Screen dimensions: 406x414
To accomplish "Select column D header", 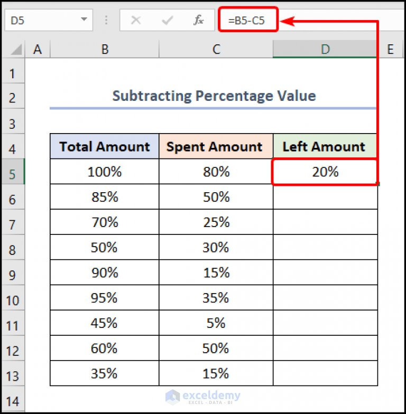I will point(325,49).
